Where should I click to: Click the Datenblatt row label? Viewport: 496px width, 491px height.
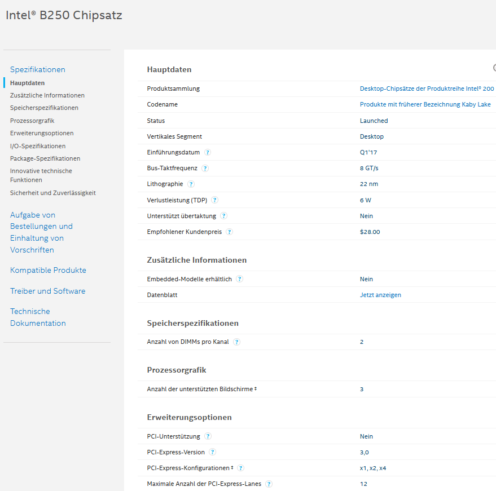pos(162,295)
